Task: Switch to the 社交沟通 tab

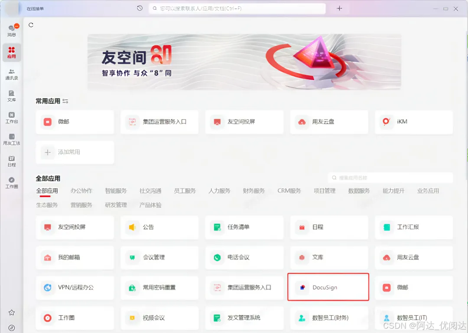Action: [150, 191]
